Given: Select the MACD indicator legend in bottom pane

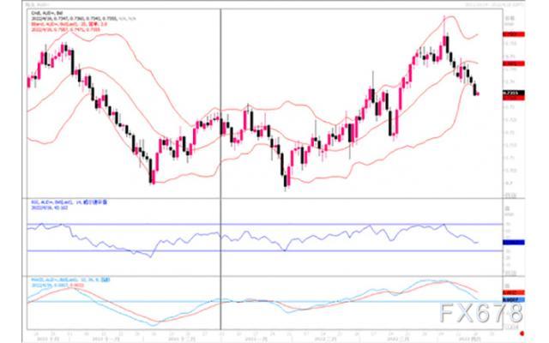Looking at the screenshot, I should (70, 280).
